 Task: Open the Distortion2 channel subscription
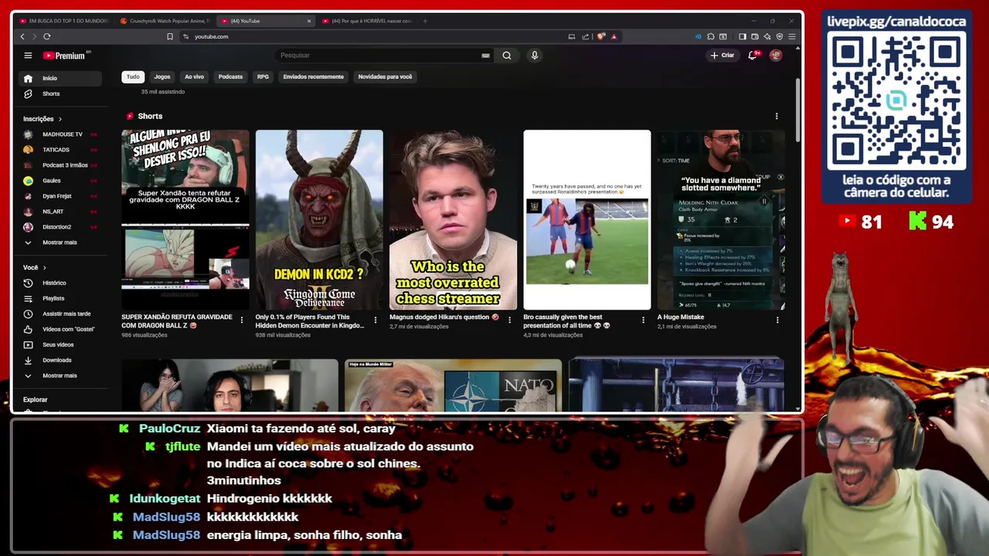61,227
